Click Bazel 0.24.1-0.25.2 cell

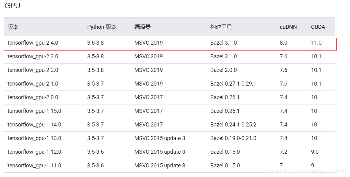233,124
